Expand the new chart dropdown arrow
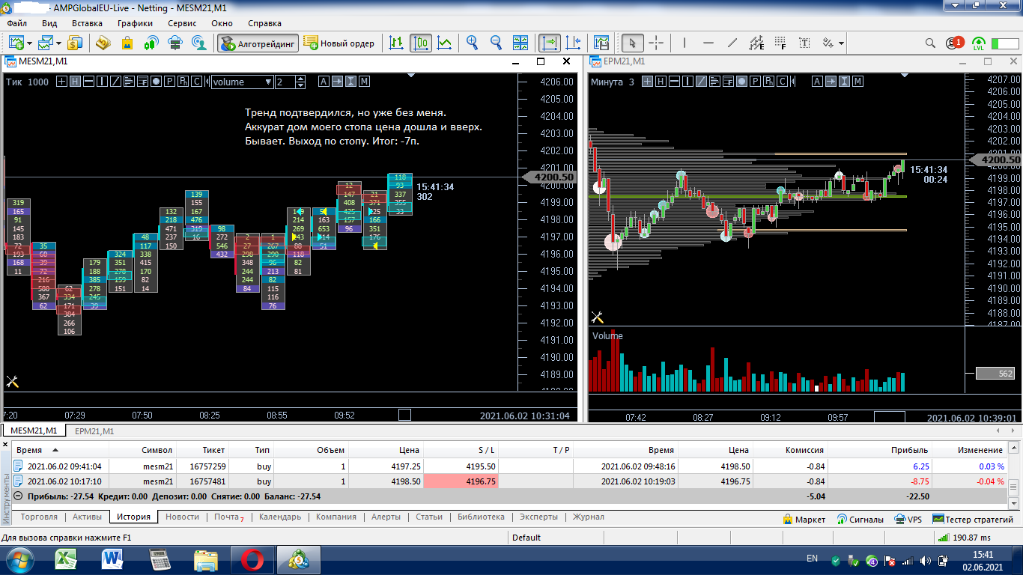Image resolution: width=1023 pixels, height=575 pixels. (29, 43)
